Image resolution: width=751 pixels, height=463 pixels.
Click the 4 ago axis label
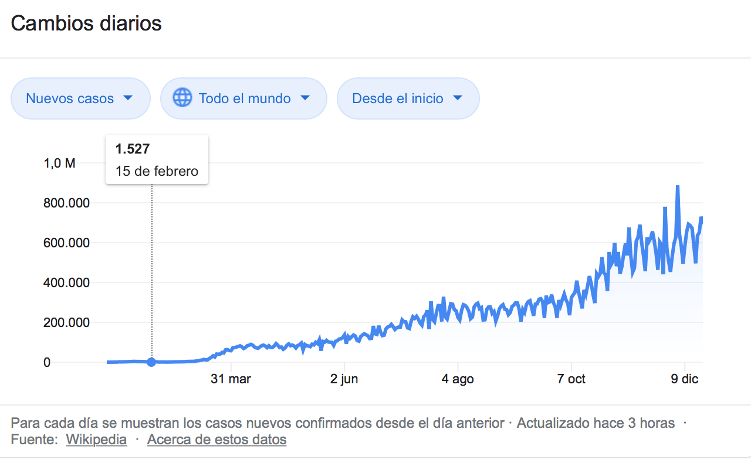tap(458, 379)
